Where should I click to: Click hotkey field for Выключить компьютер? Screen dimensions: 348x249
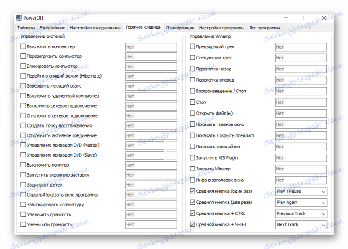pyautogui.click(x=151, y=47)
